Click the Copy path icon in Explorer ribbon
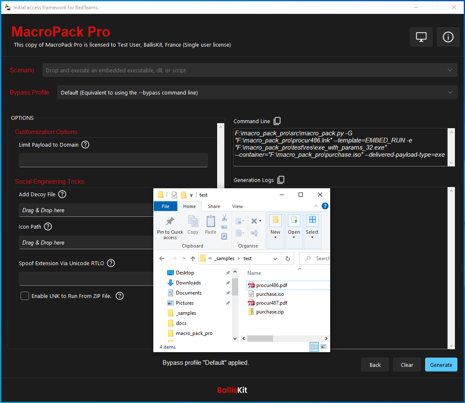 224,227
